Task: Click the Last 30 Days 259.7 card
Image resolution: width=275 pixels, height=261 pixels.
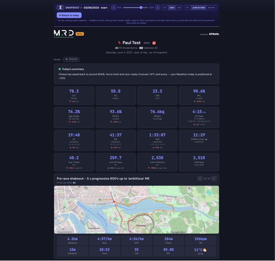Action: coord(115,162)
